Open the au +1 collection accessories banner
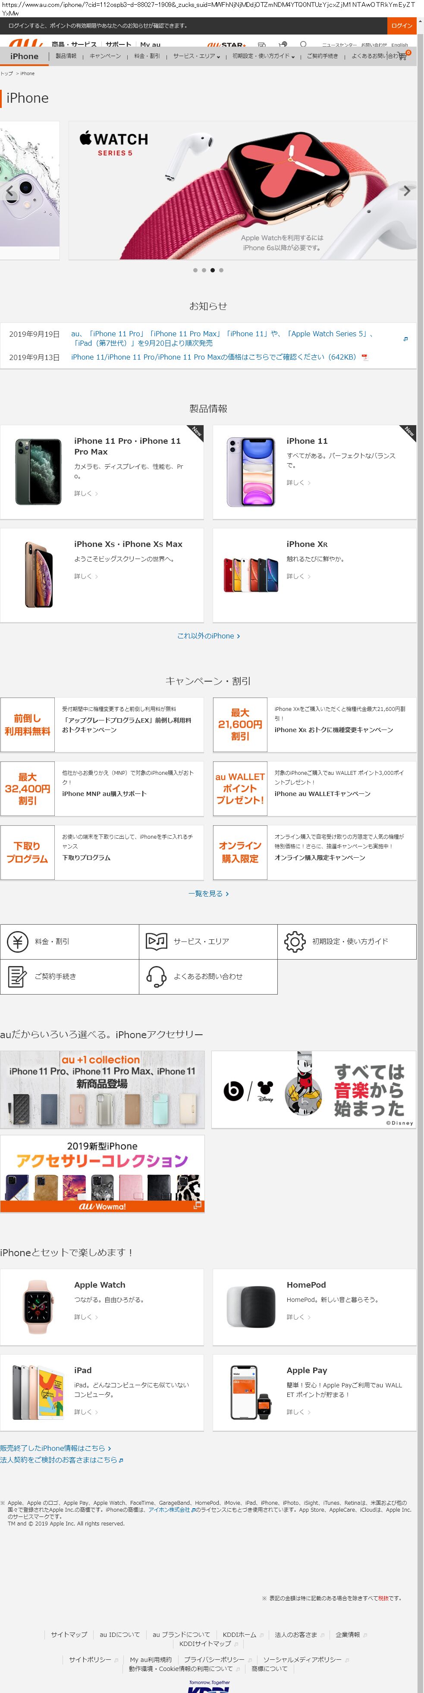The height and width of the screenshot is (1693, 424). (x=102, y=1090)
